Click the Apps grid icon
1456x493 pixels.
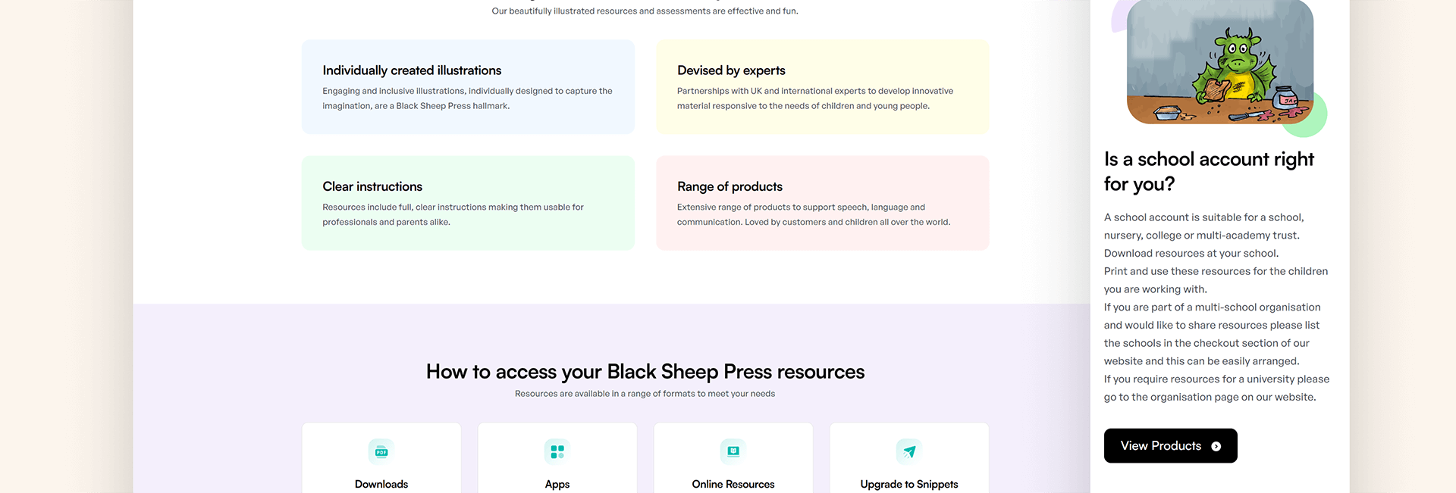[x=557, y=451]
